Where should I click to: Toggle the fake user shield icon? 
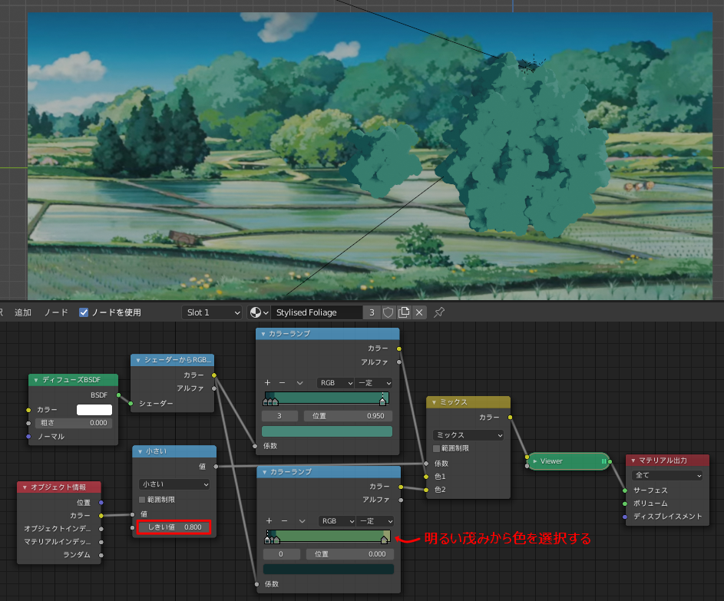[x=388, y=312]
